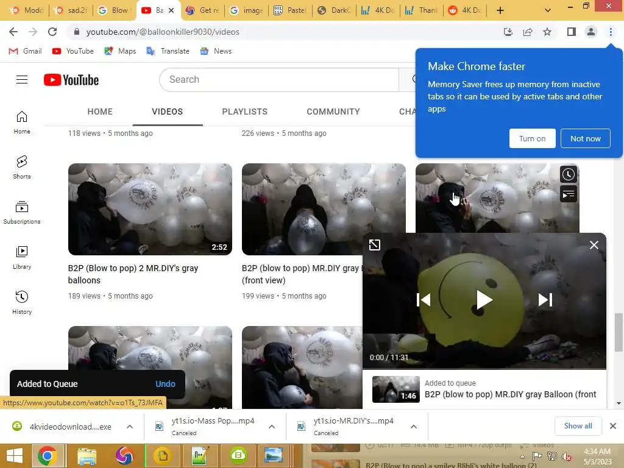
Task: Click the YouTube logo
Action: coord(71,80)
